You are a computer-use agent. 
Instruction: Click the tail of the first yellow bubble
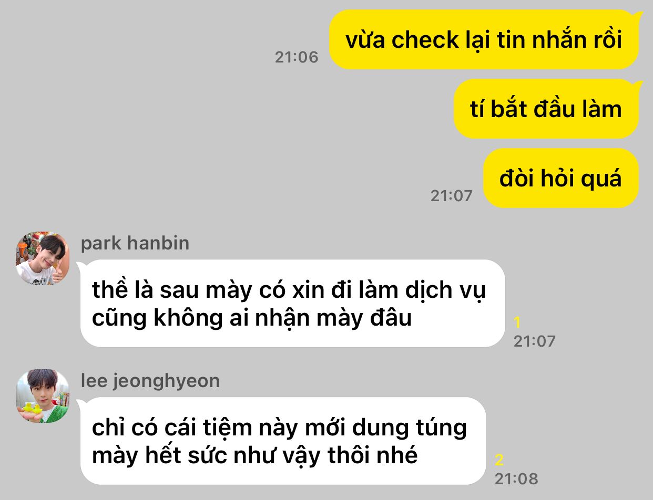[x=637, y=15]
